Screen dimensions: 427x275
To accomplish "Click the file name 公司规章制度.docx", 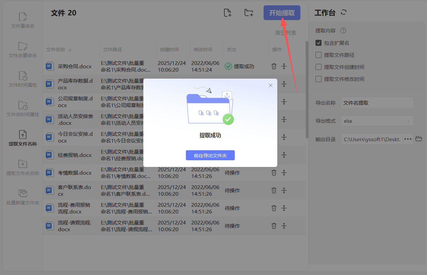I will coord(75,102).
